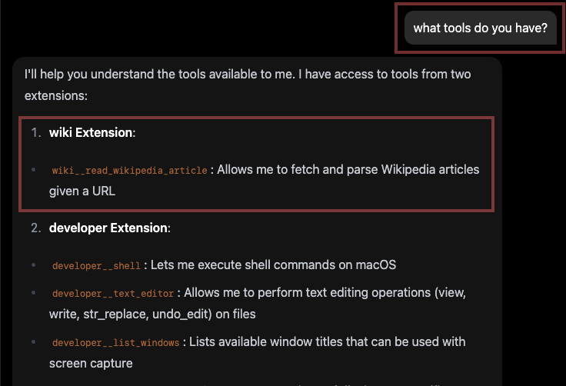Click the list number 2 marker
The width and height of the screenshot is (566, 386).
pyautogui.click(x=35, y=228)
